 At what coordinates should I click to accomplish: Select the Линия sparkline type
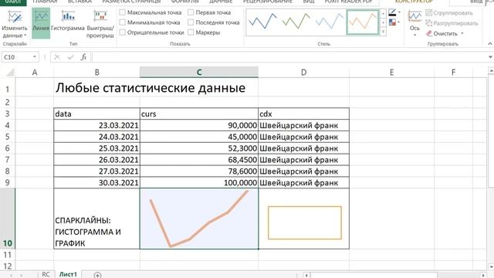pyautogui.click(x=41, y=23)
